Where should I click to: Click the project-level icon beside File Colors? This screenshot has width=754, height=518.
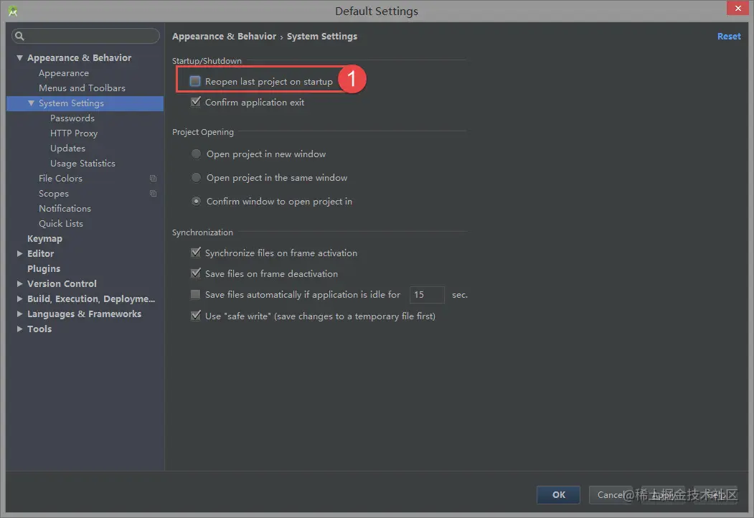click(x=153, y=179)
